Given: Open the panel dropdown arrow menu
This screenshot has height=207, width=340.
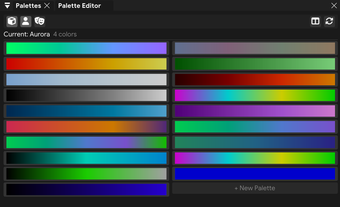Looking at the screenshot, I should [x=7, y=5].
